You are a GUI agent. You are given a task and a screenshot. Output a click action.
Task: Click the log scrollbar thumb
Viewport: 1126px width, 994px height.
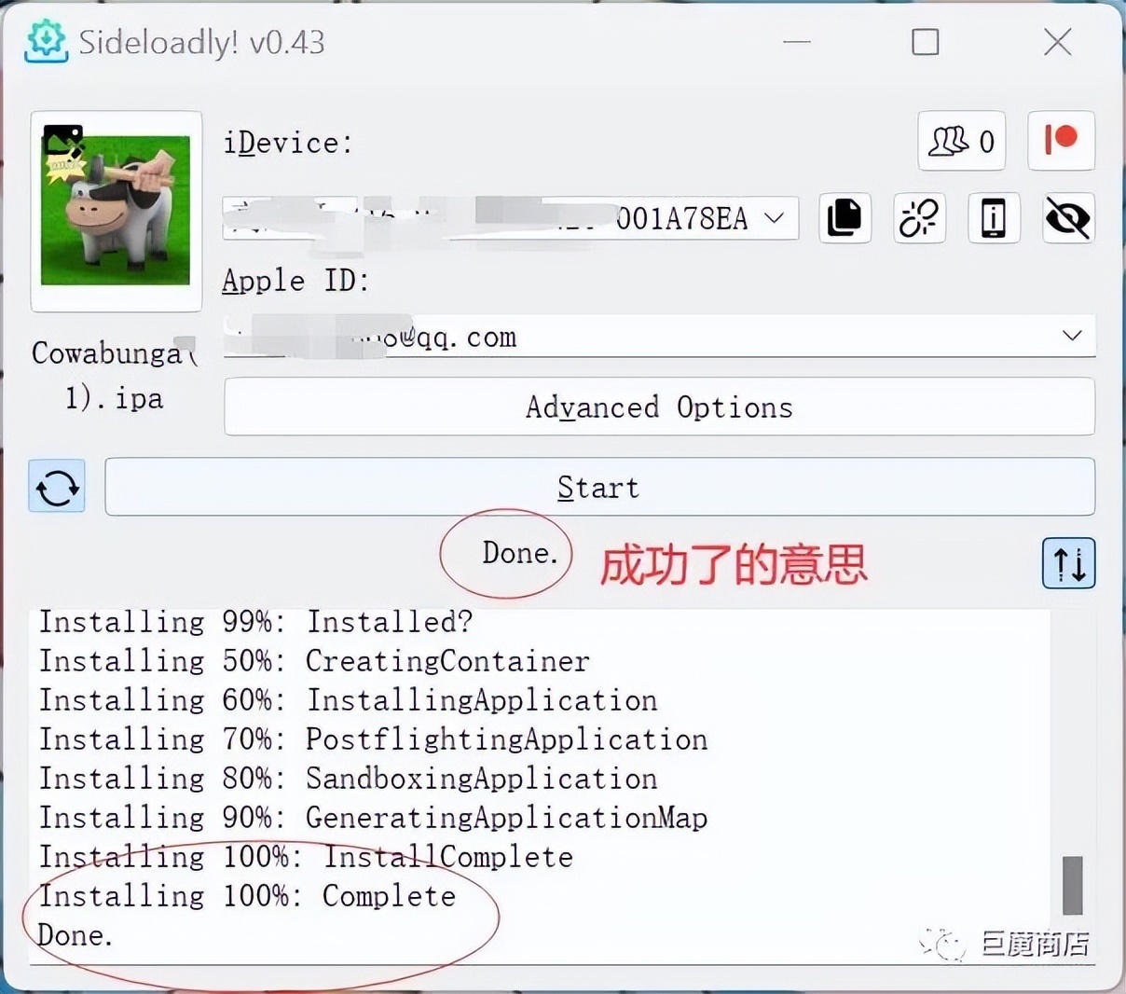point(1073,886)
